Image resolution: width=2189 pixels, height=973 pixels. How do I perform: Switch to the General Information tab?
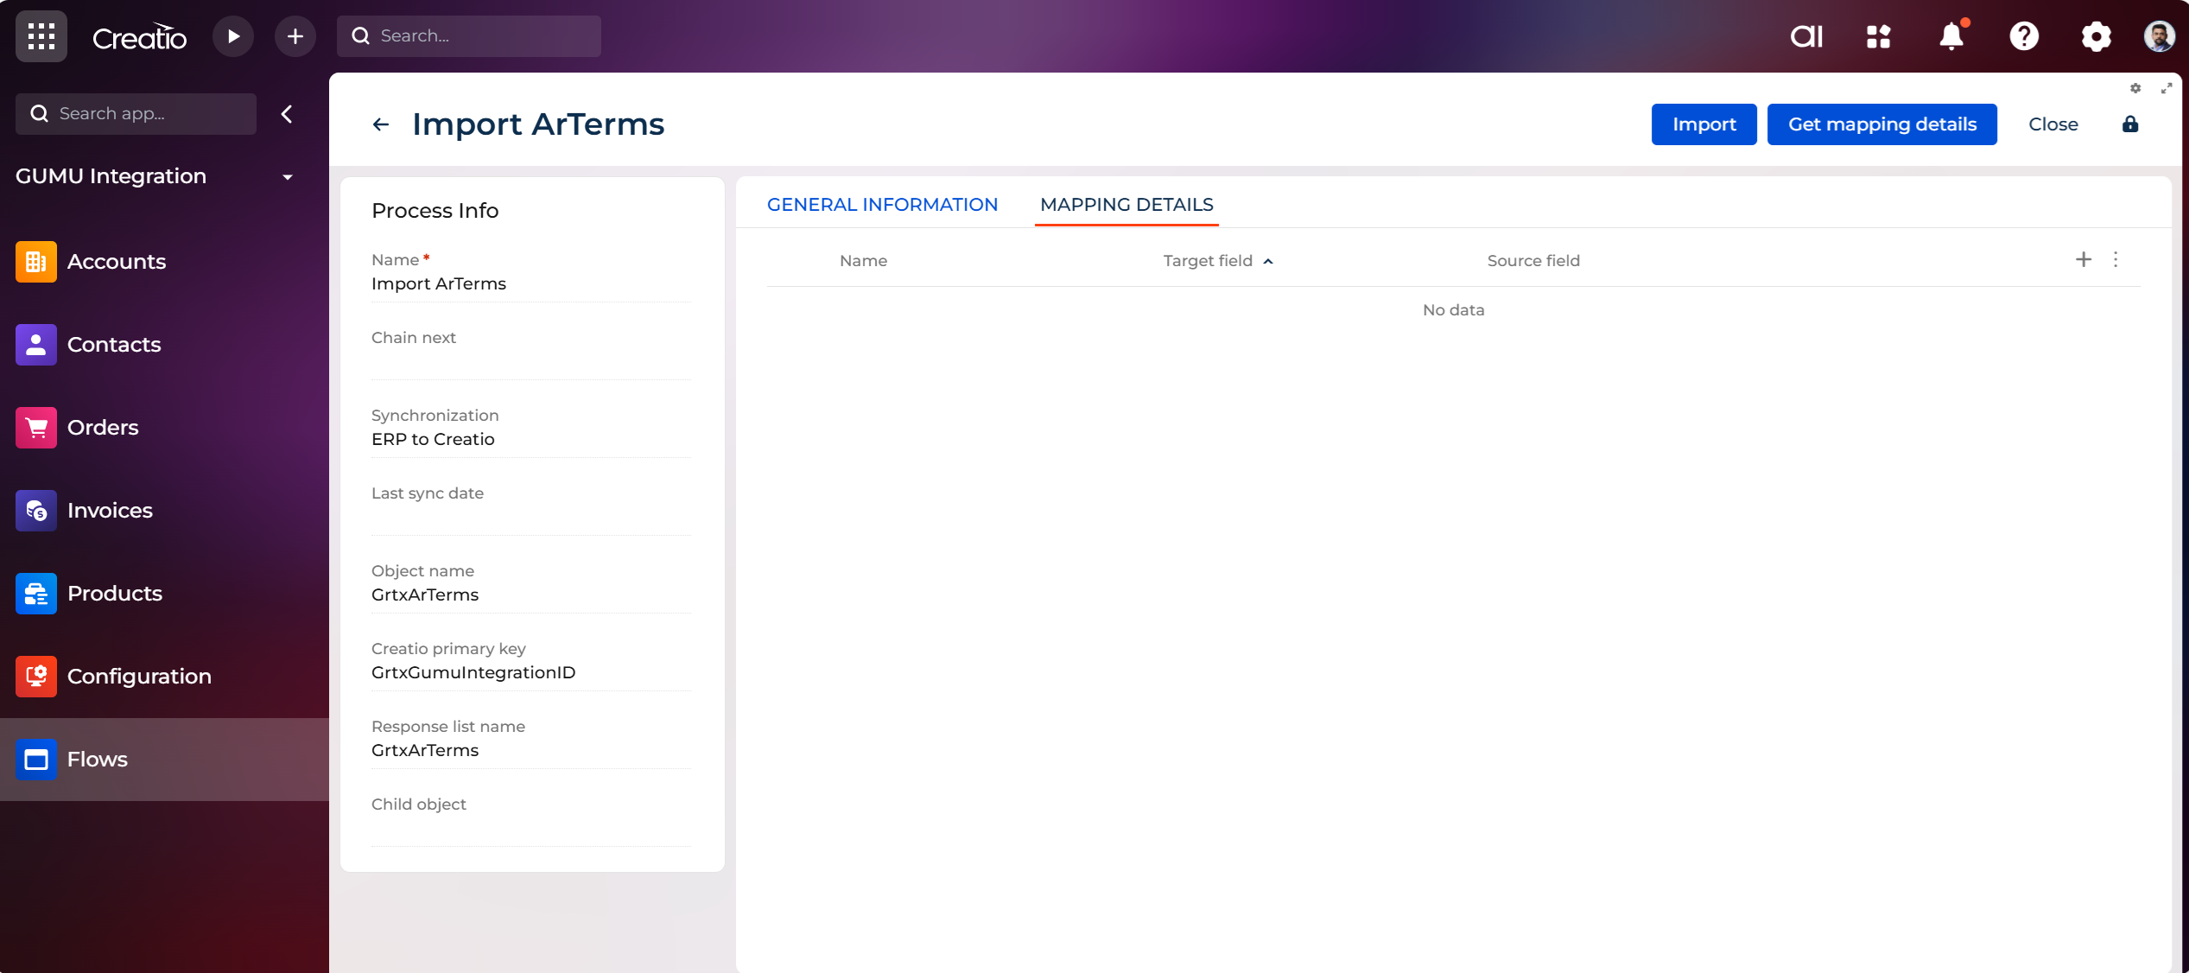[x=882, y=205]
